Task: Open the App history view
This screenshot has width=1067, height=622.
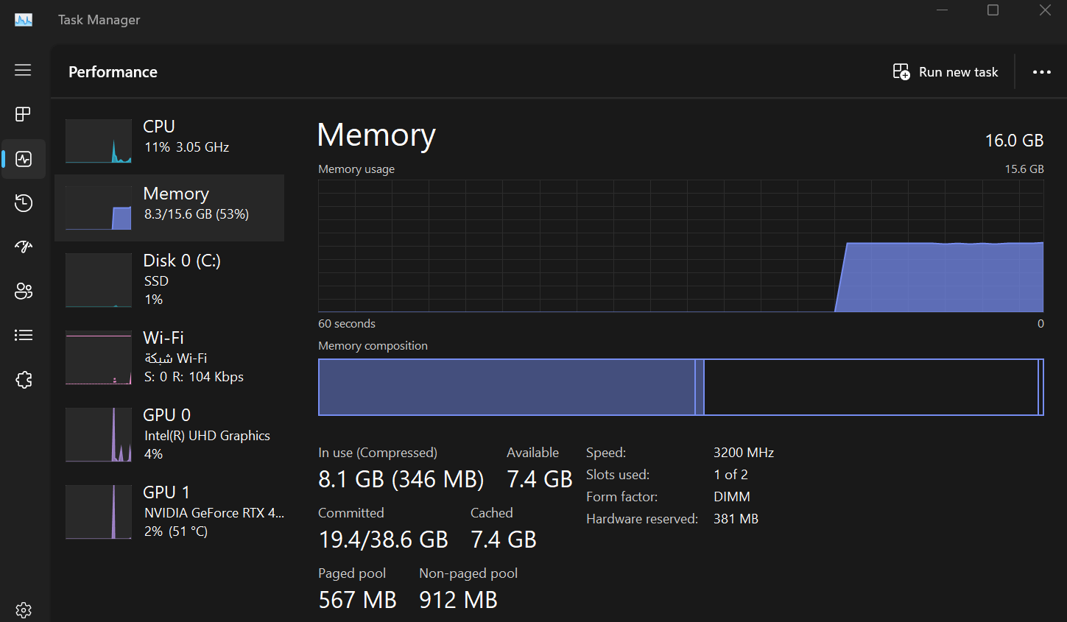Action: pos(23,202)
